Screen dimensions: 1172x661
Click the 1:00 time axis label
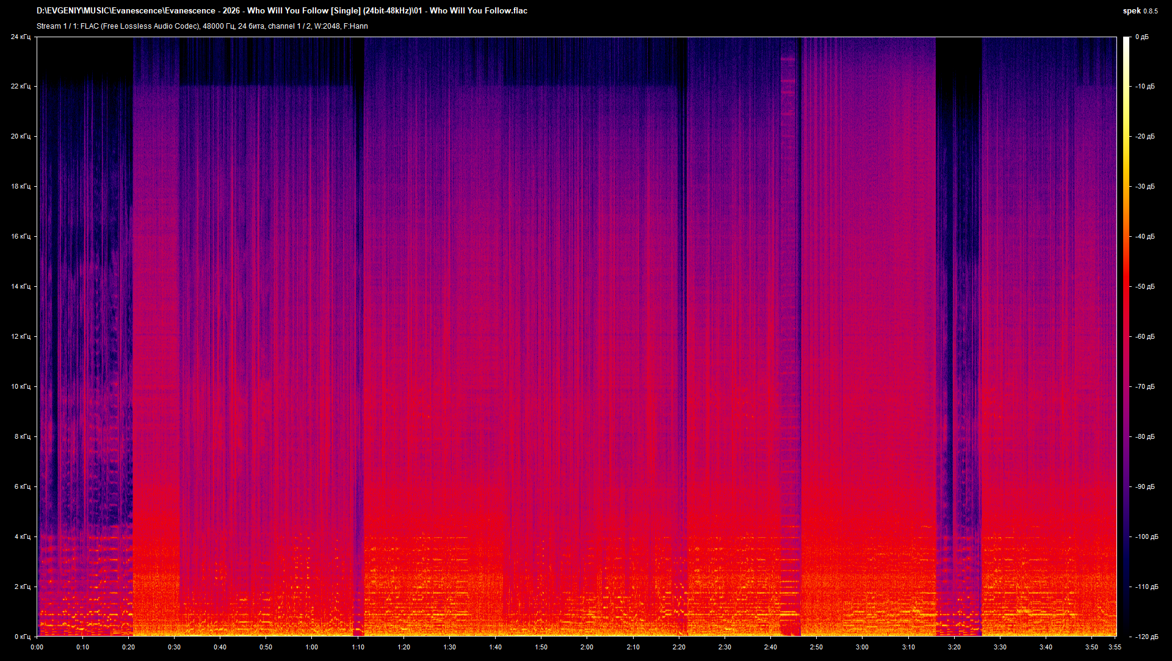click(311, 647)
